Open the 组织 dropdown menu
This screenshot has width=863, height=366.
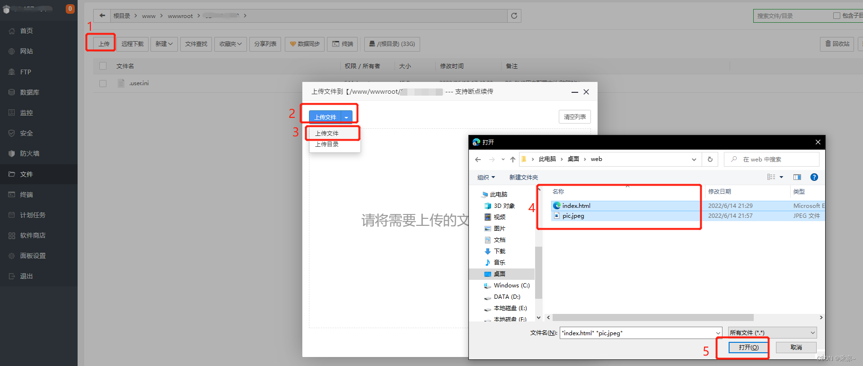(486, 178)
